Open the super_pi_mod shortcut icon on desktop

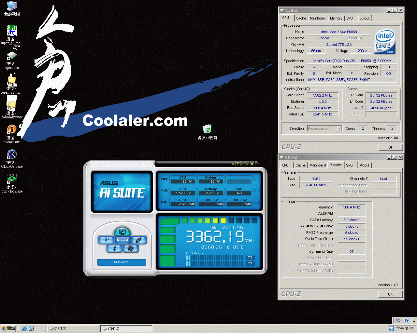coord(12,31)
